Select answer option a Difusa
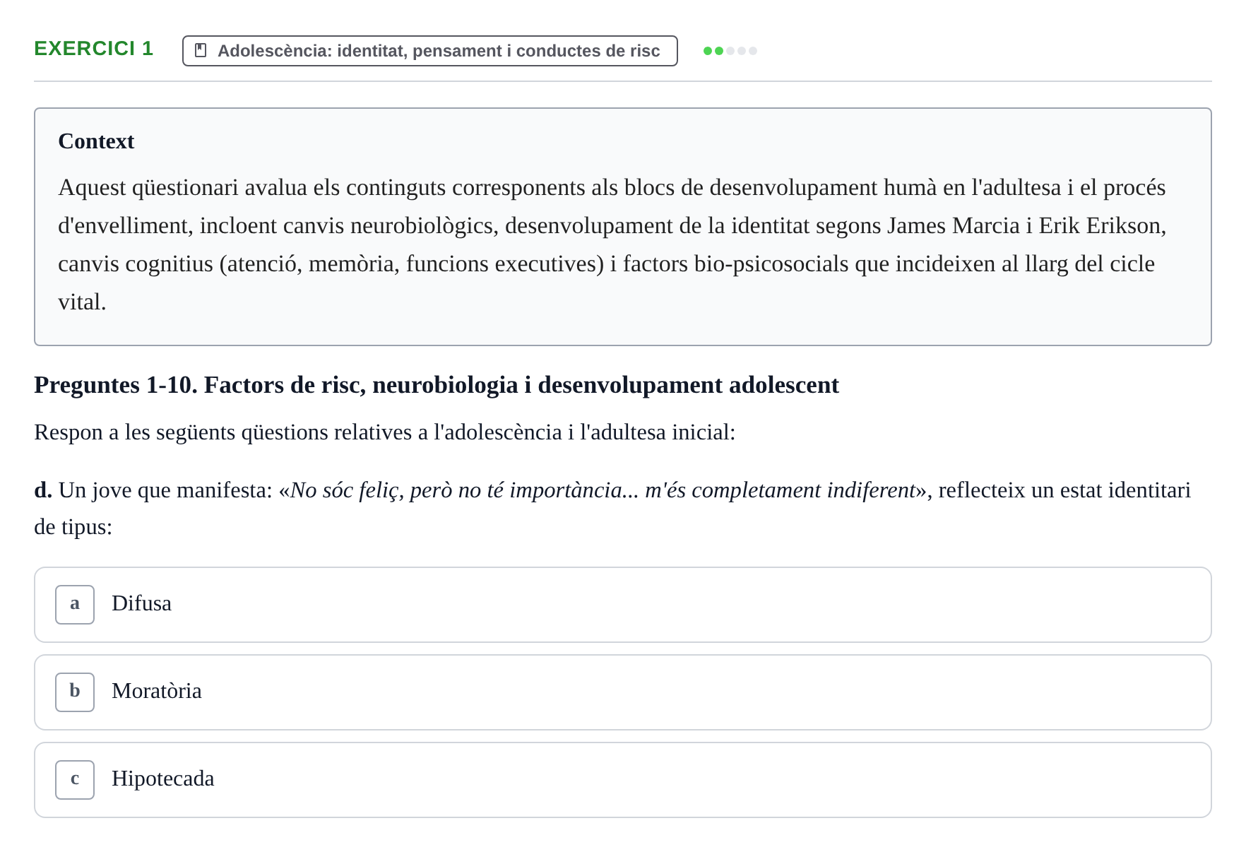Image resolution: width=1246 pixels, height=852 pixels. pos(622,605)
